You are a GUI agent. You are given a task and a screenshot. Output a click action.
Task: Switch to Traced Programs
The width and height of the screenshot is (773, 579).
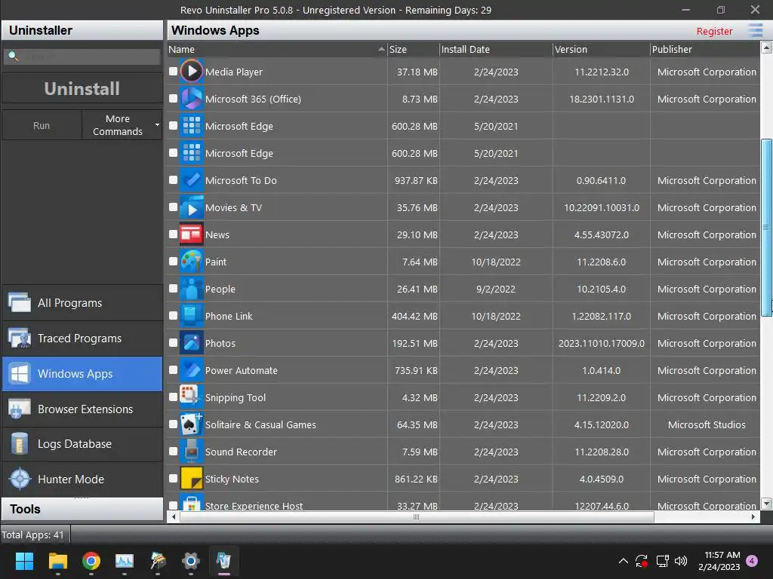coord(82,339)
